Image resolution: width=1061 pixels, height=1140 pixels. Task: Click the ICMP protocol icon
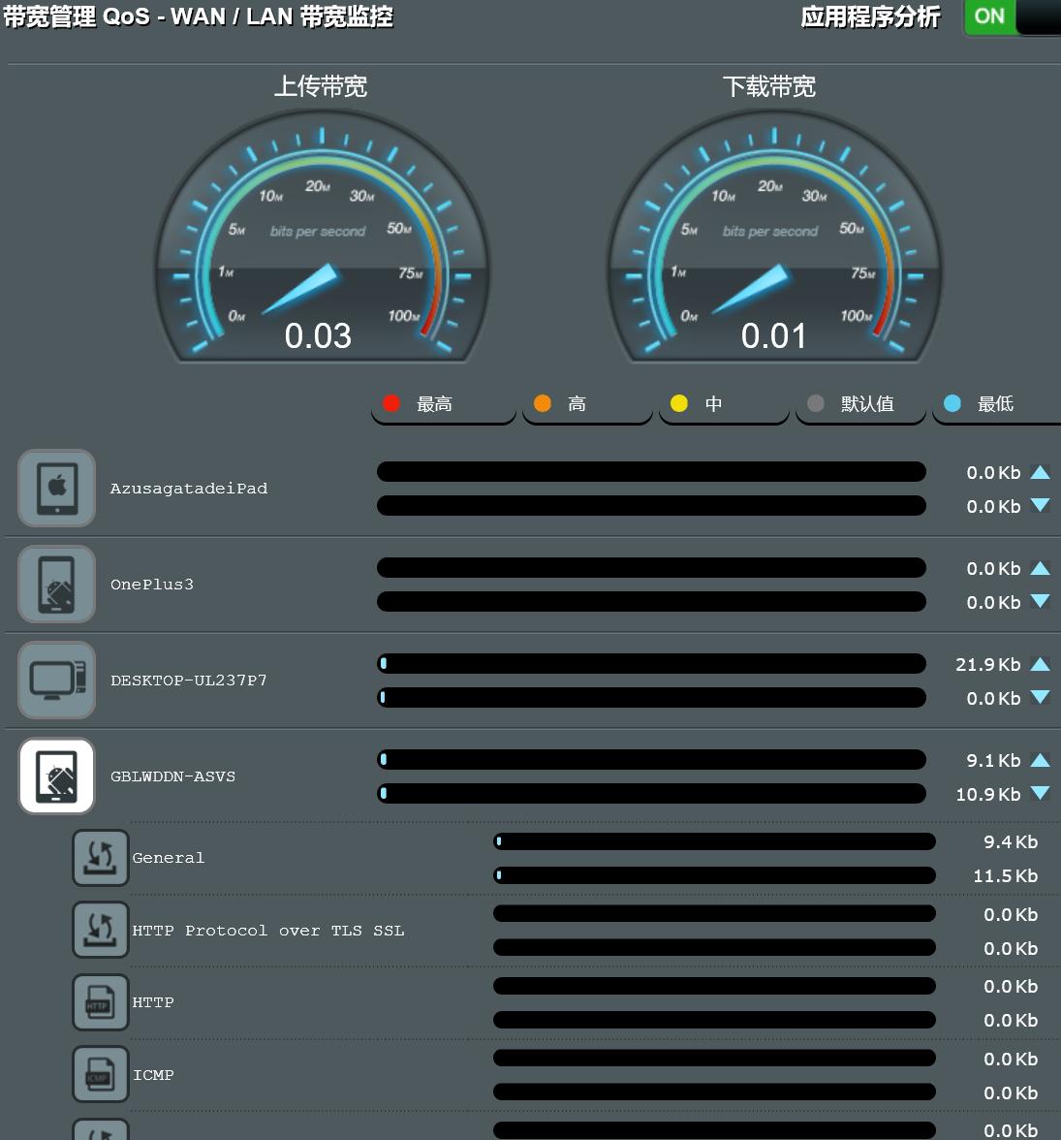pyautogui.click(x=100, y=1074)
